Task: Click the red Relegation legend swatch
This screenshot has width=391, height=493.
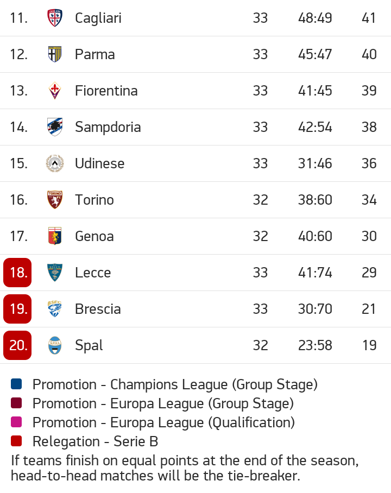Action: [16, 441]
